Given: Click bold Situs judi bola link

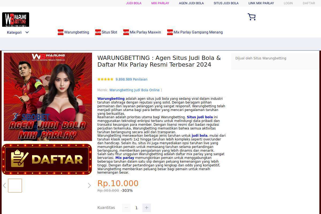Looking at the screenshot, I should [x=200, y=117].
